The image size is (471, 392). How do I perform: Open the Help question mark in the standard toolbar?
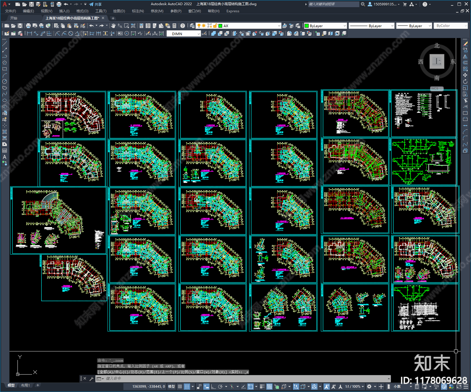pos(183,26)
